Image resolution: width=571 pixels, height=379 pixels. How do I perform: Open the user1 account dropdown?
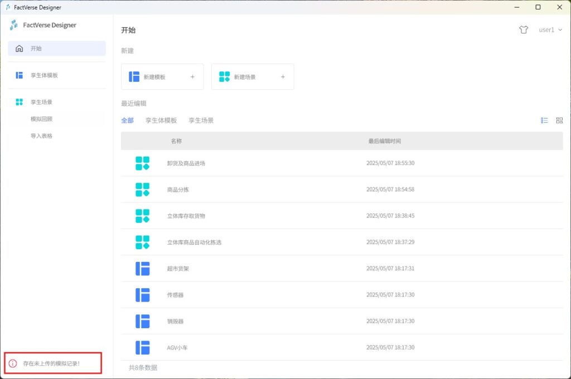(x=550, y=30)
